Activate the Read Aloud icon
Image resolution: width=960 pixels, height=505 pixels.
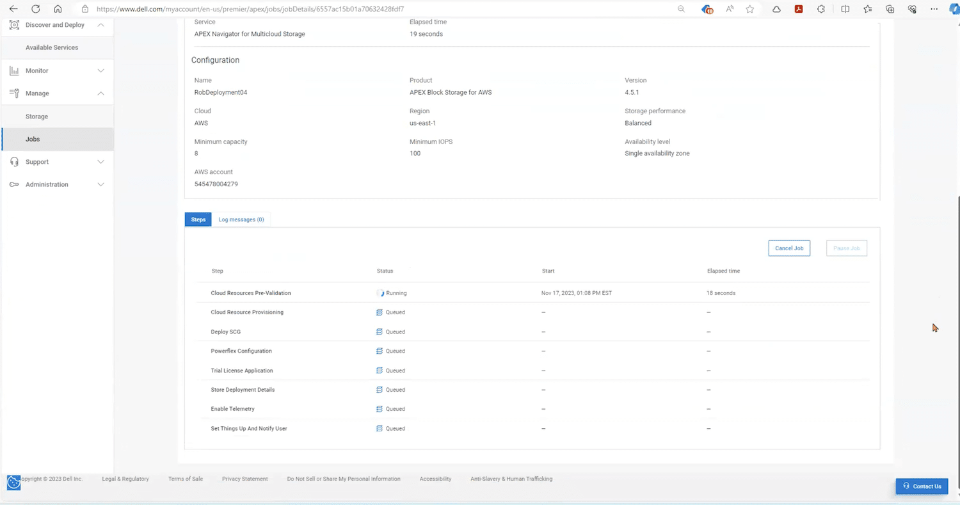730,9
